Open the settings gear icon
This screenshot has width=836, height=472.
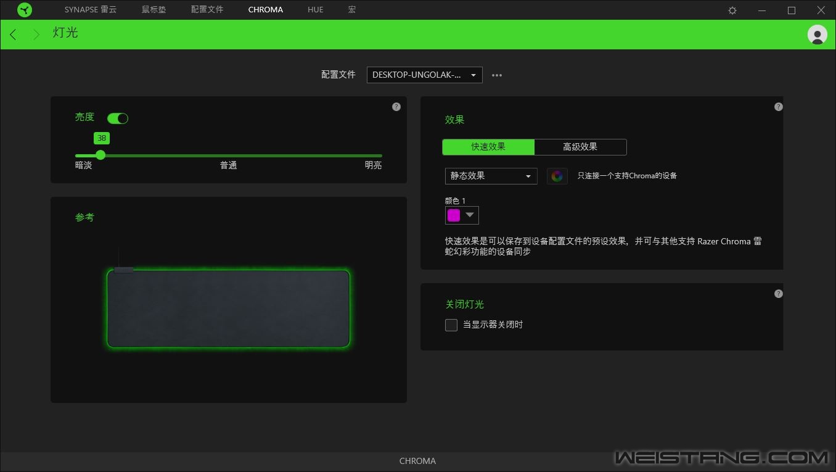[732, 10]
